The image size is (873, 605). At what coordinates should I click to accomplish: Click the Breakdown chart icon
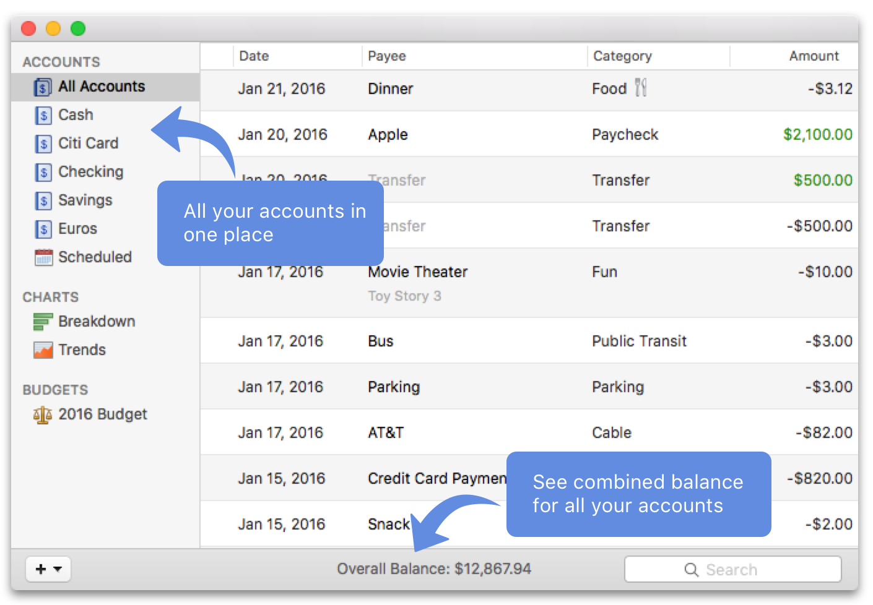[43, 322]
